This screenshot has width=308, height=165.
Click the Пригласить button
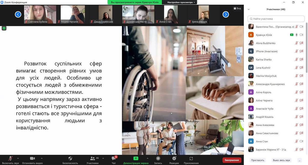pos(257,160)
